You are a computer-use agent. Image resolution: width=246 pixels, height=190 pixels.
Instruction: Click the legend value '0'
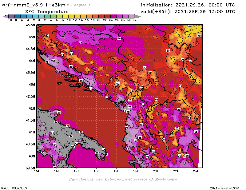[39, 20]
